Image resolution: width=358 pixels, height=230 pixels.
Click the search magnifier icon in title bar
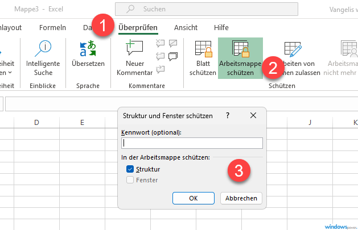coord(131,10)
